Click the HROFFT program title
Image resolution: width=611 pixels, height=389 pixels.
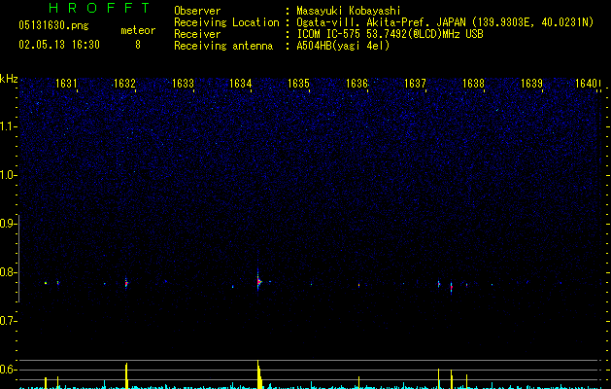pyautogui.click(x=100, y=8)
